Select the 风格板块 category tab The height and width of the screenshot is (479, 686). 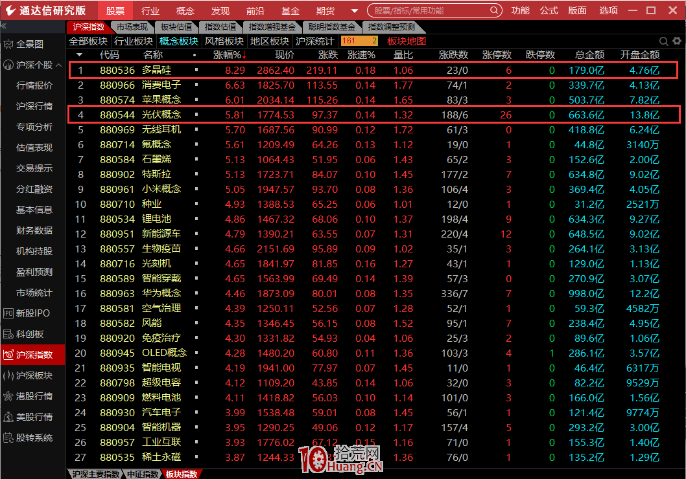coord(224,41)
